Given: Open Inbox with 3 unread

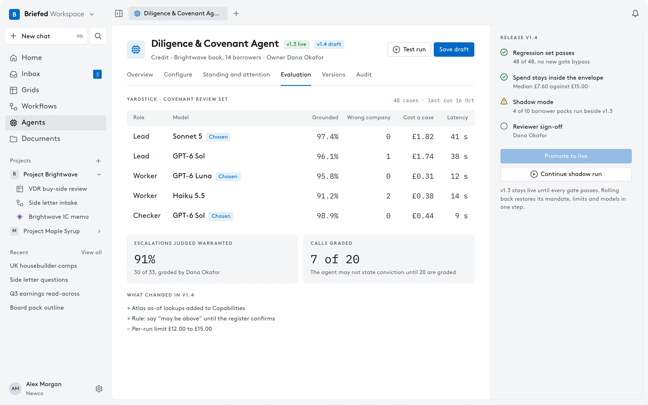Looking at the screenshot, I should (56, 74).
